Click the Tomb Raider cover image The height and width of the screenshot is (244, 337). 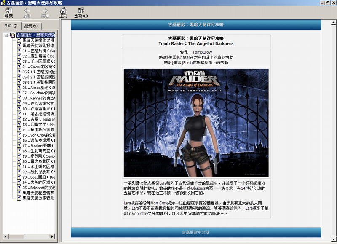pos(196,123)
